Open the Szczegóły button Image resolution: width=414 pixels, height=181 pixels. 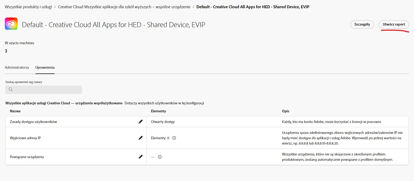pyautogui.click(x=362, y=24)
